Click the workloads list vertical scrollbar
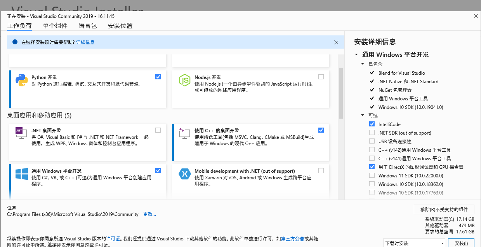Viewport: 481px width, 247px height. click(341, 93)
